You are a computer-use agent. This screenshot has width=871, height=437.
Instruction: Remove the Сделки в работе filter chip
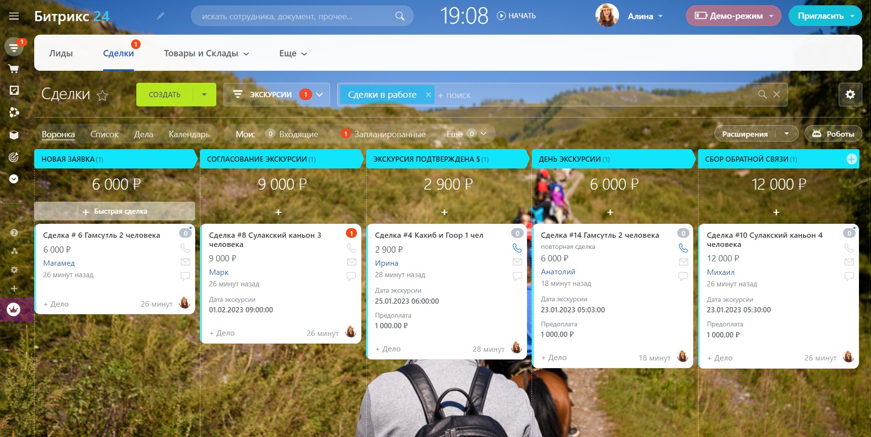tap(428, 95)
